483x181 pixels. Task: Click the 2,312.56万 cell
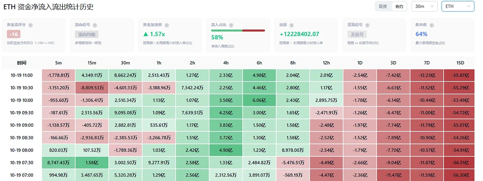[x=226, y=175]
